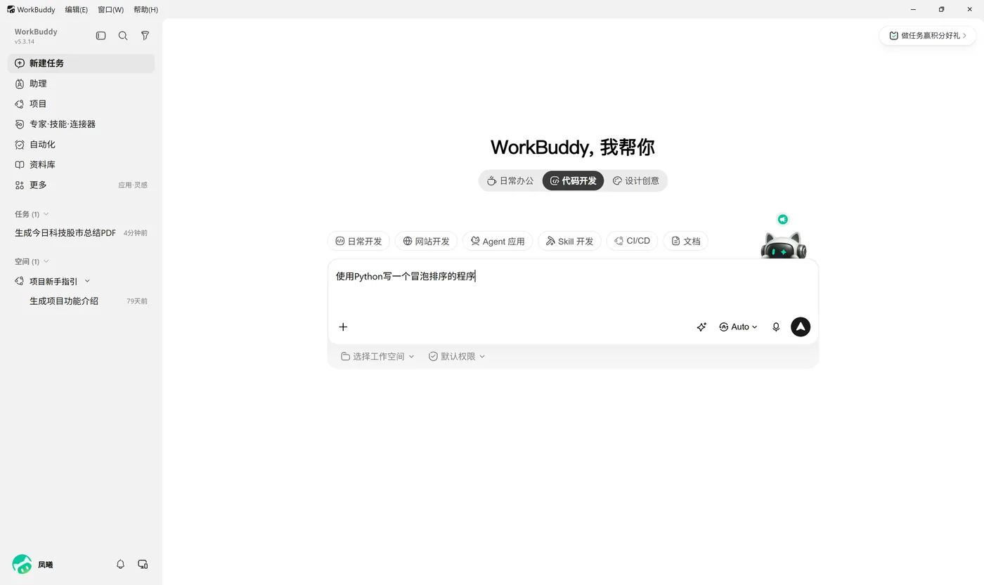The width and height of the screenshot is (984, 585).
Task: Open the 更多 more section
Action: pyautogui.click(x=81, y=185)
